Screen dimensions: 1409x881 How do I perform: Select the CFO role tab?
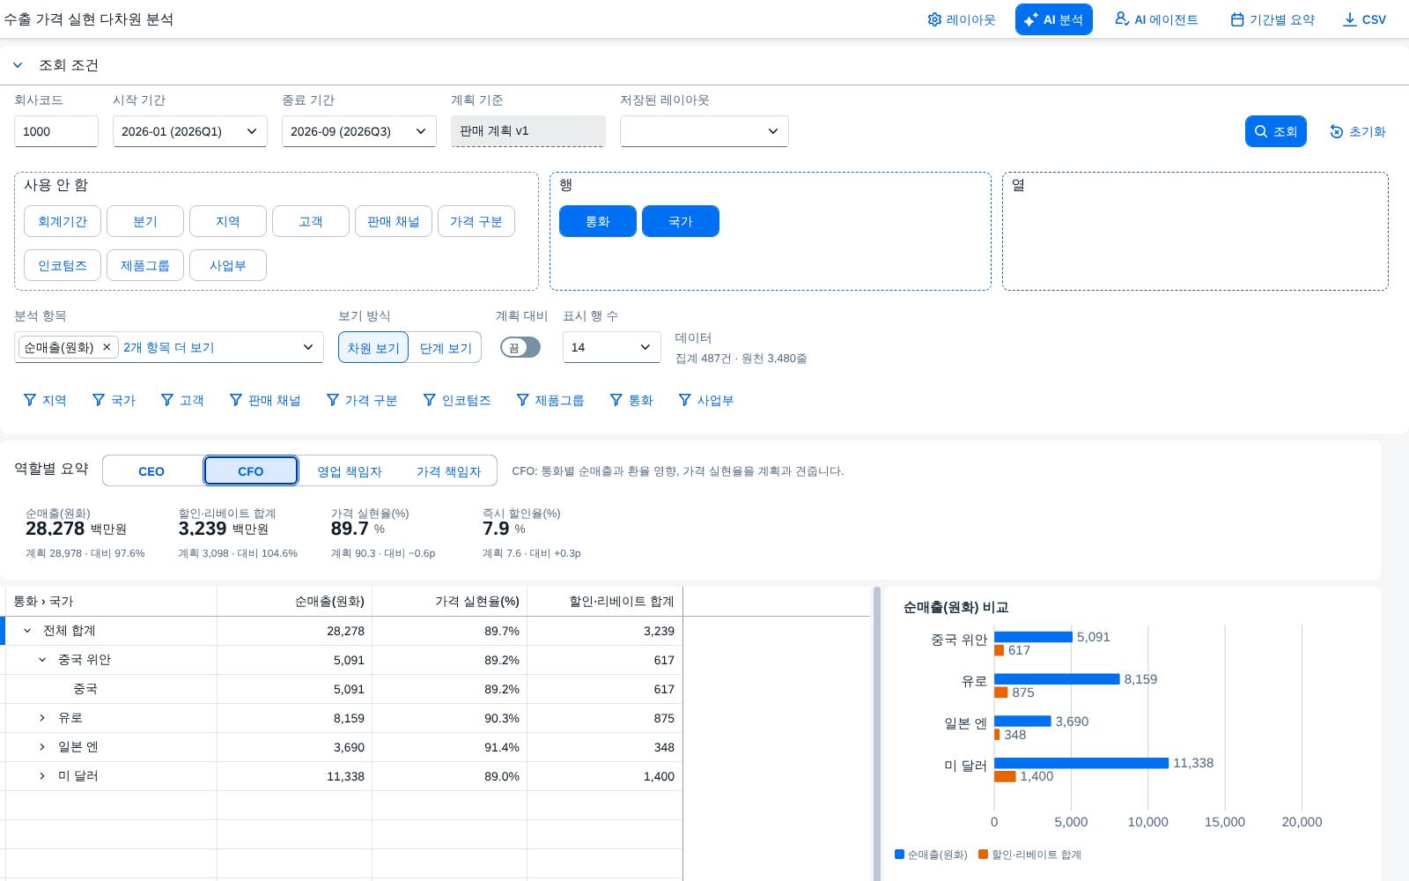click(251, 470)
